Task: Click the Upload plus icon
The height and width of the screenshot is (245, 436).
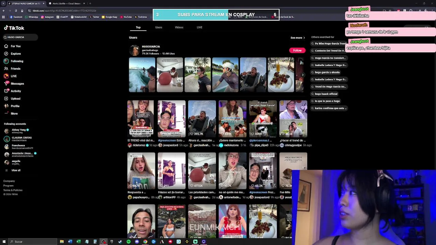Action: click(6, 99)
